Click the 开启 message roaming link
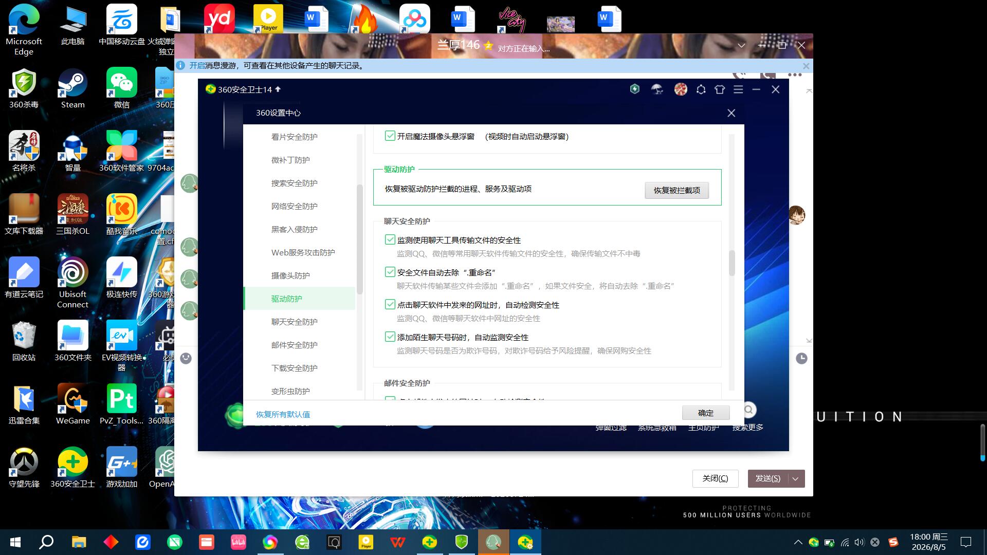987x555 pixels. [197, 66]
